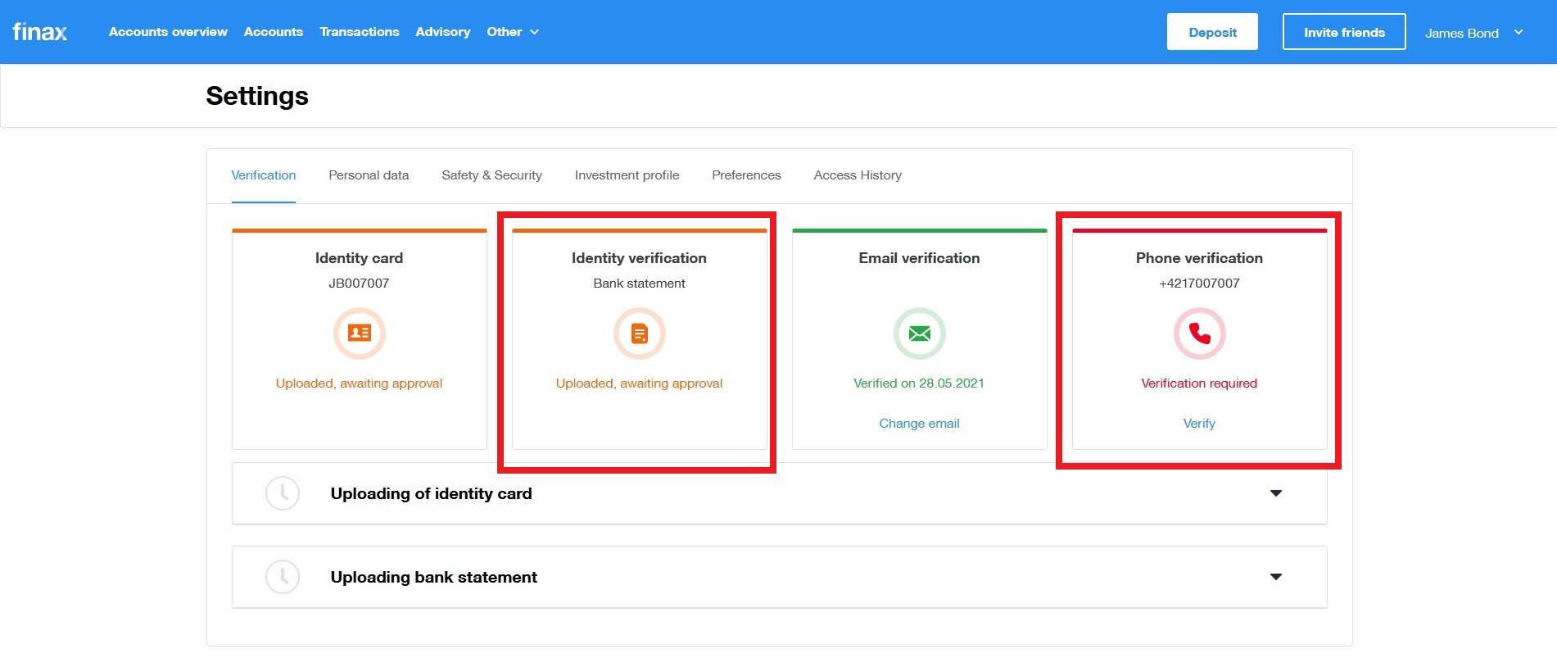
Task: Click the bank statement document icon
Action: 639,333
